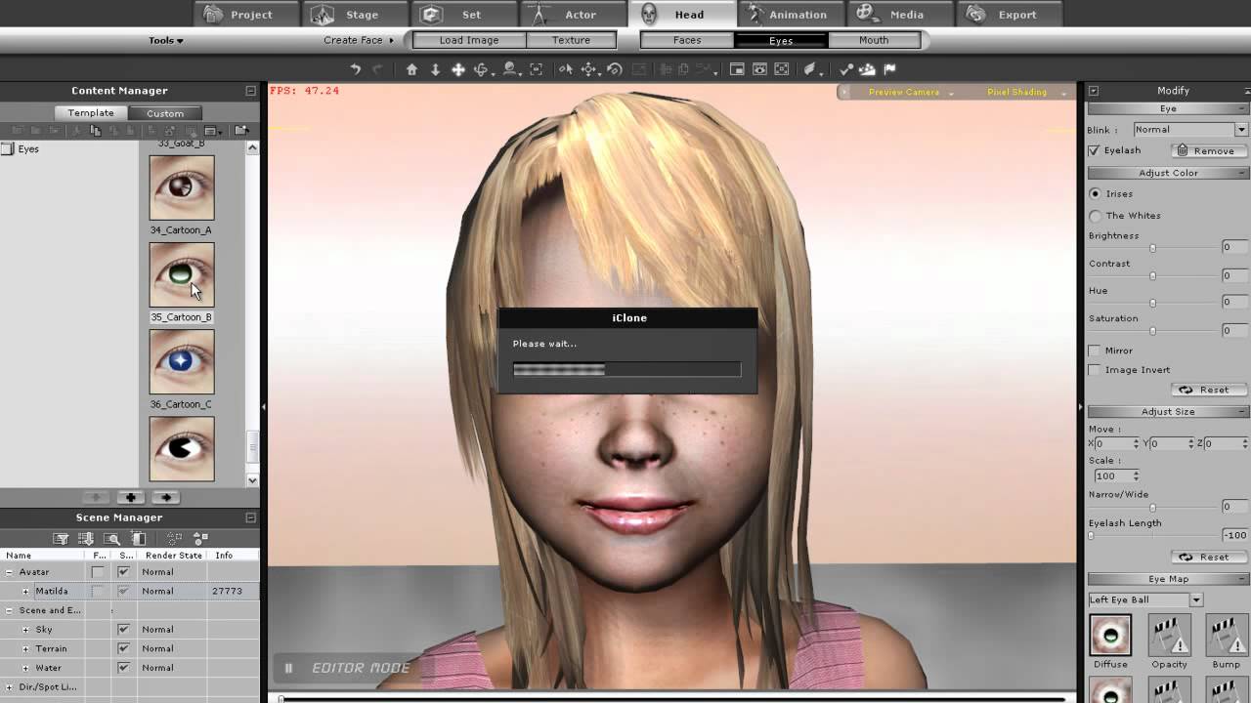Click the Scene Manager column view icon
This screenshot has height=703, width=1251.
click(139, 538)
